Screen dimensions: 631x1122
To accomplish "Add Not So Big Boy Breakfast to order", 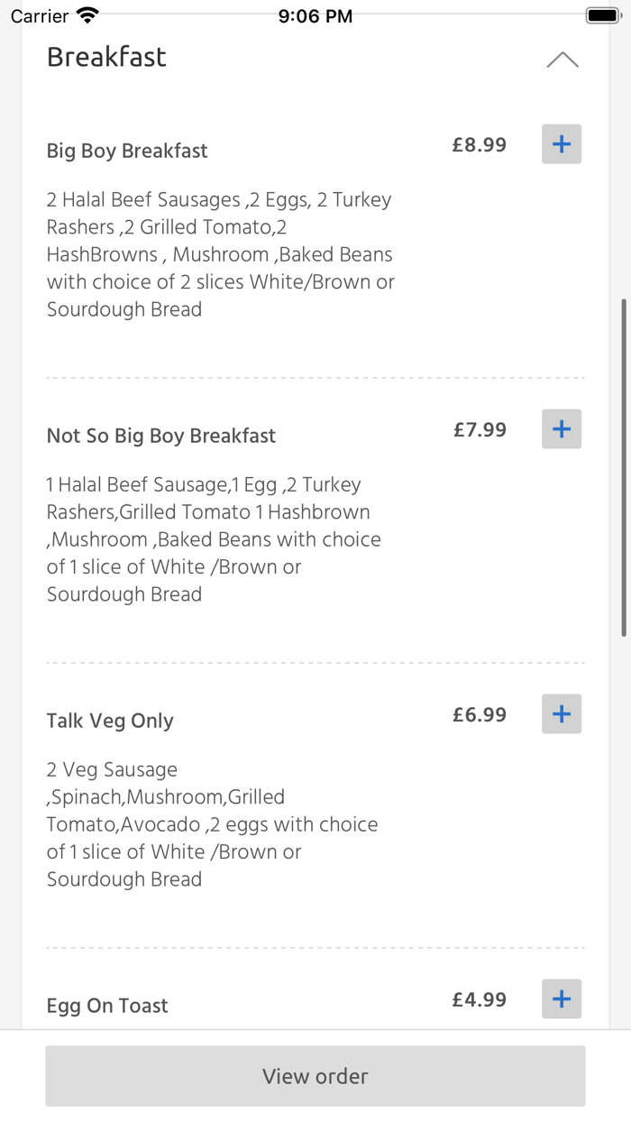I will pyautogui.click(x=561, y=429).
